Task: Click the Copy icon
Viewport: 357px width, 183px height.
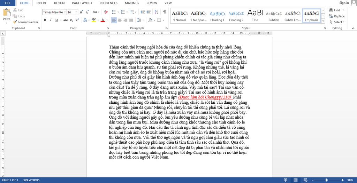Action: click(x=15, y=16)
